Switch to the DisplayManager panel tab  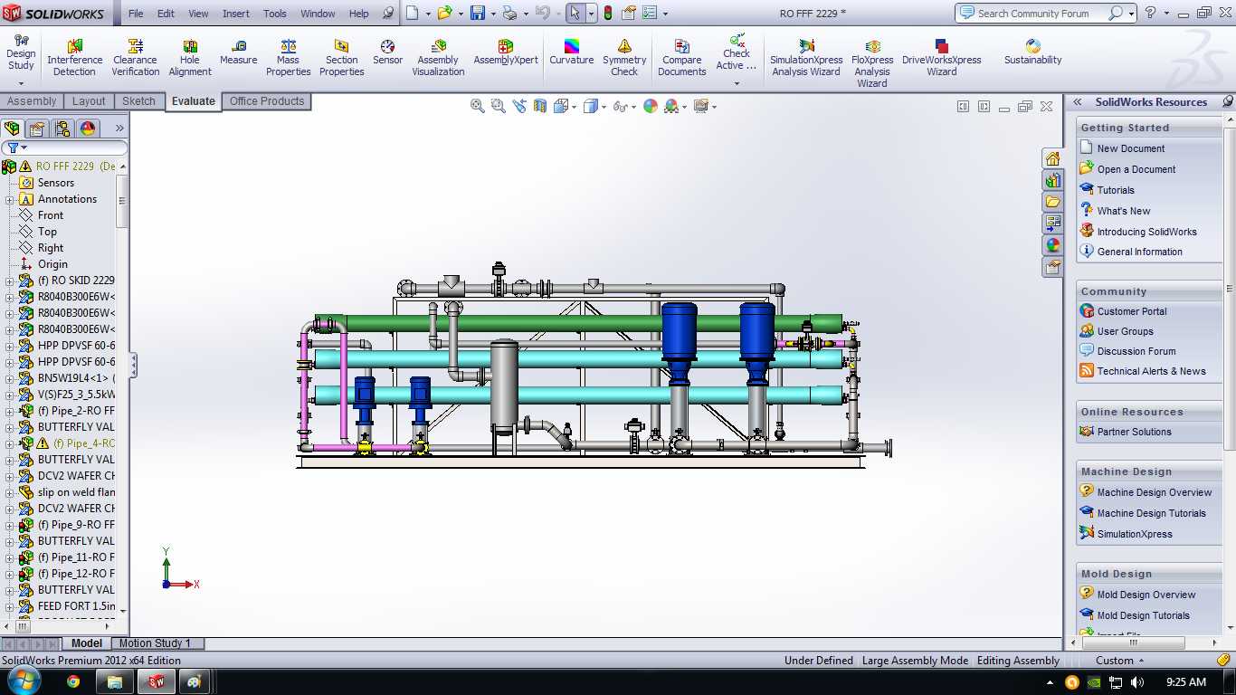[88, 129]
